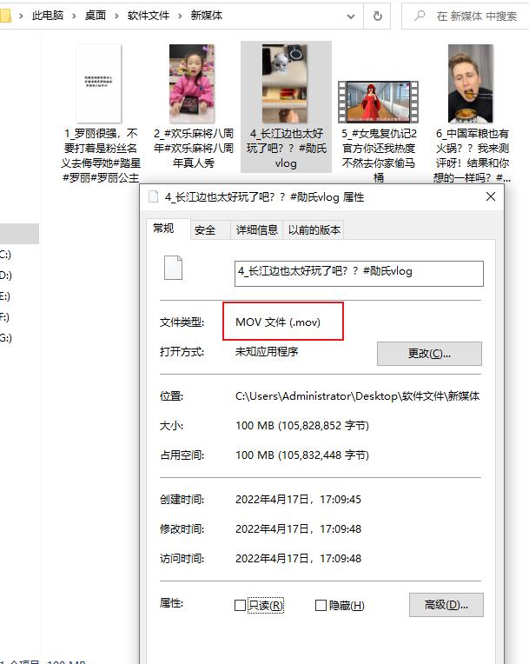
Task: Select the 5_#女鬼复仇记2 video thumbnail
Action: 379,102
